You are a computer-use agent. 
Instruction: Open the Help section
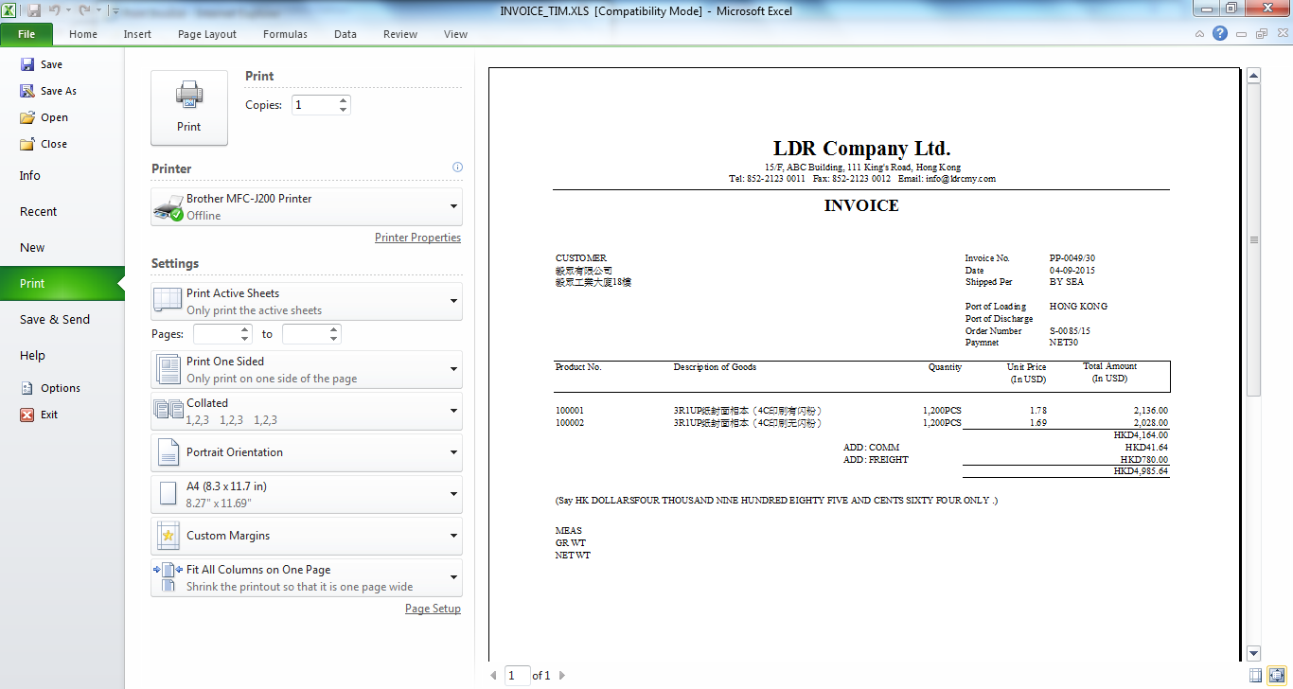(x=32, y=355)
